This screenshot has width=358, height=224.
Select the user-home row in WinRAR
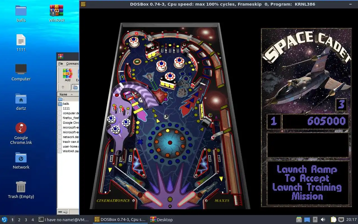click(68, 146)
